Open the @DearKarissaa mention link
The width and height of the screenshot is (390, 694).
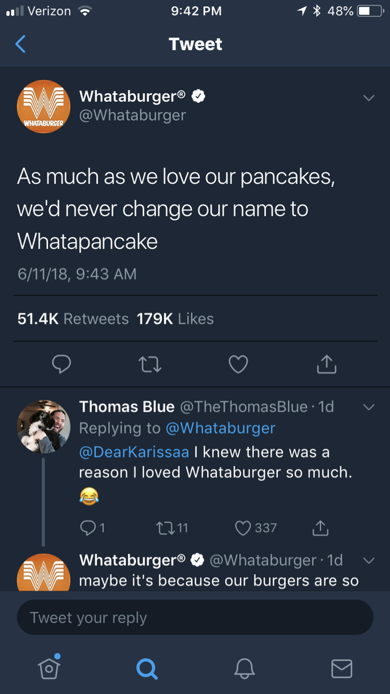click(x=134, y=452)
